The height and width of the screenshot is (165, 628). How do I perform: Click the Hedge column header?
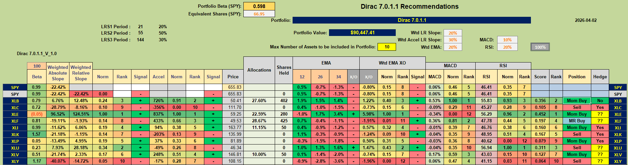[x=600, y=77]
